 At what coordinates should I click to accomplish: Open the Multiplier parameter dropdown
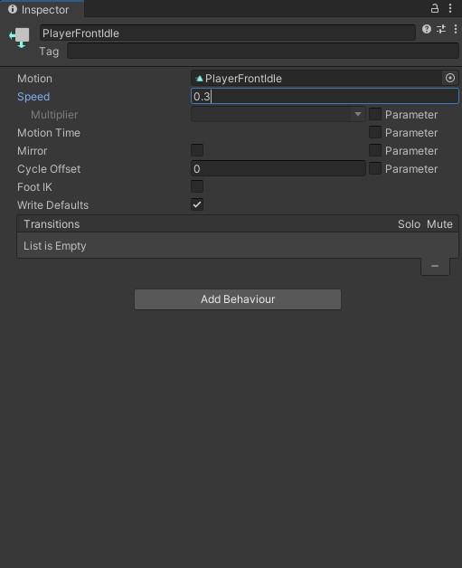278,114
